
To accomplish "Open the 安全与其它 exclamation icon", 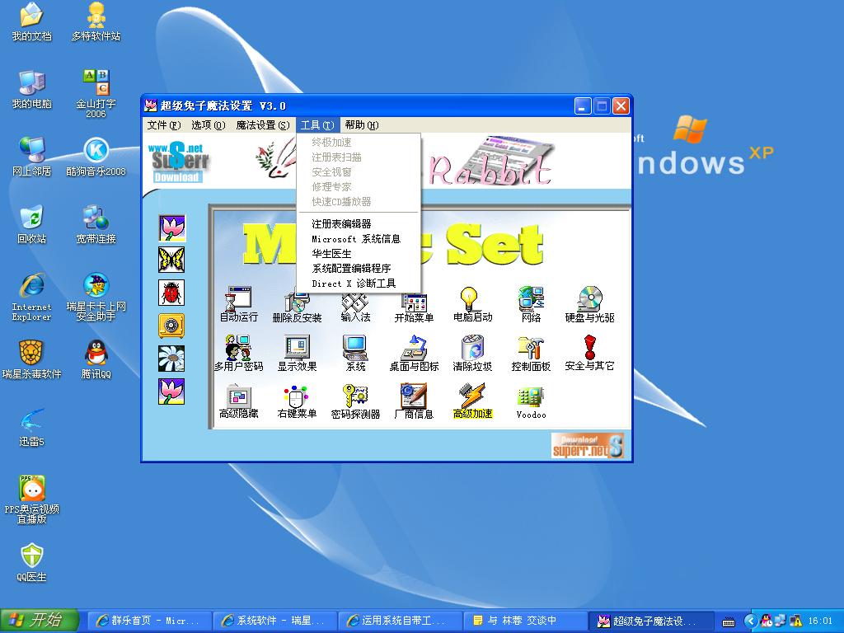I will (589, 353).
